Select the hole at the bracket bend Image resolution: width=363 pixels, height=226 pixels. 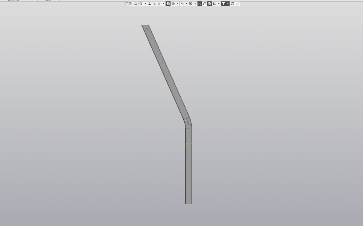pos(188,123)
